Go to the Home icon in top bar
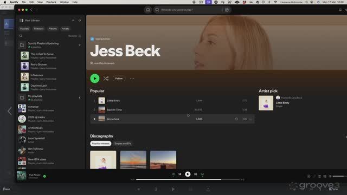 pyautogui.click(x=148, y=10)
